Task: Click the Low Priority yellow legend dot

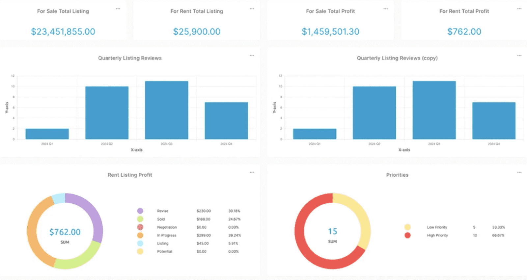Action: tap(407, 227)
